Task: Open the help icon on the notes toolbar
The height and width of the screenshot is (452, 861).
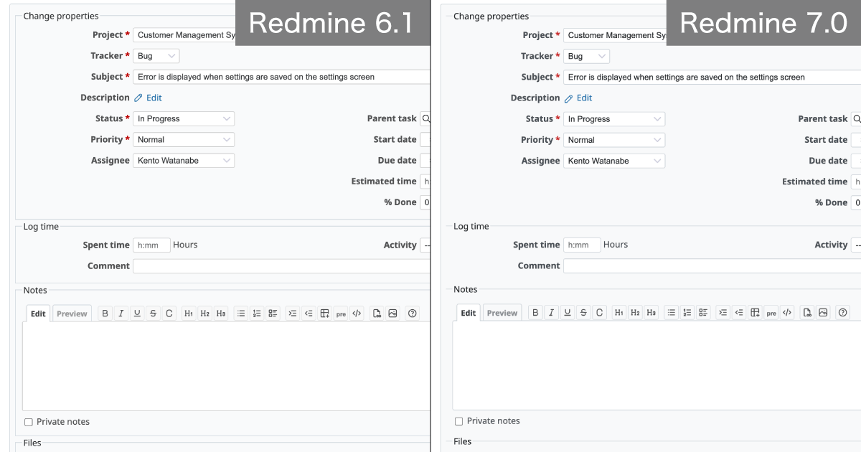Action: click(411, 313)
